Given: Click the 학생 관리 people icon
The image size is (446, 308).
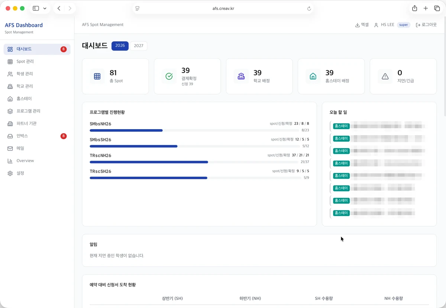Looking at the screenshot, I should coord(10,74).
